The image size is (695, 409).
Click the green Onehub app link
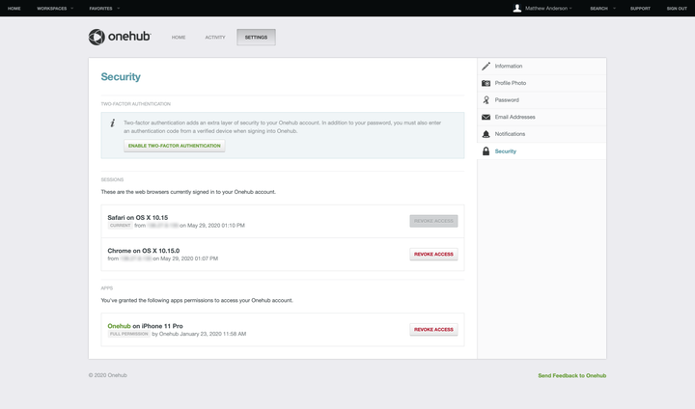coord(120,326)
